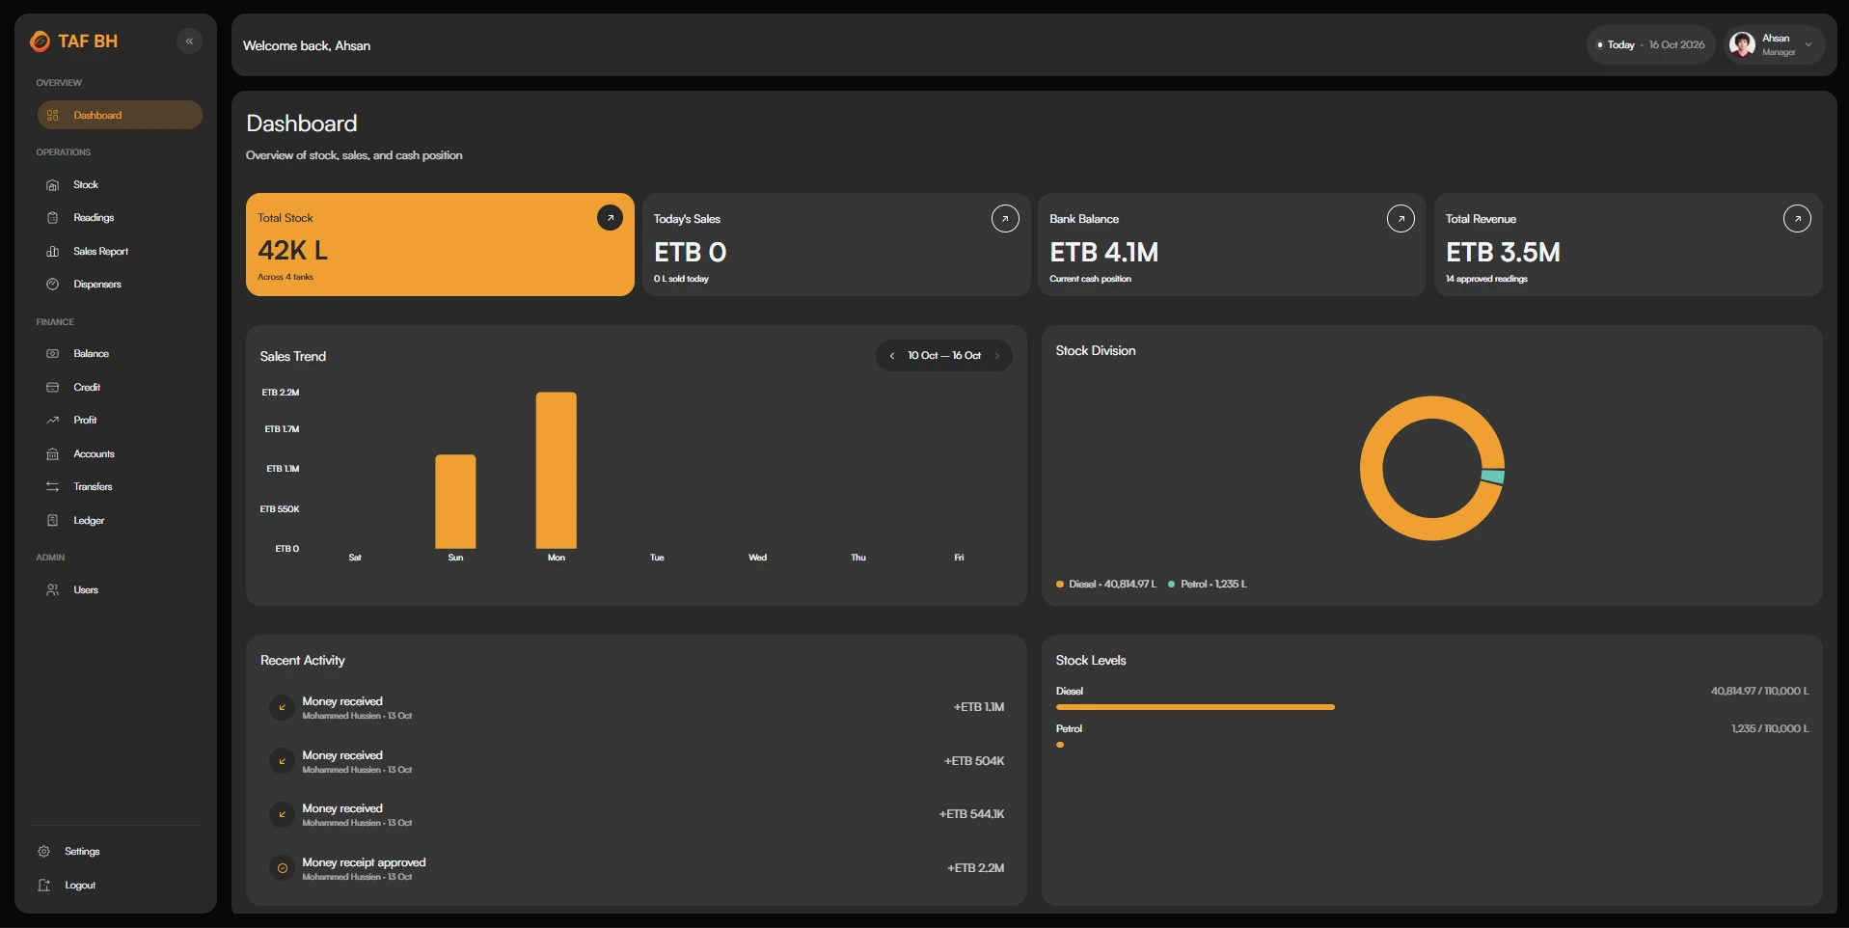
Task: Go to next week in Sales Trend
Action: pyautogui.click(x=997, y=356)
